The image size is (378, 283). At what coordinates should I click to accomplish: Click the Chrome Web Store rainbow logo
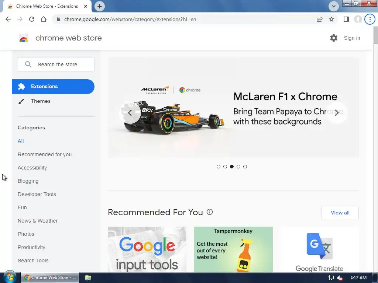click(x=24, y=38)
